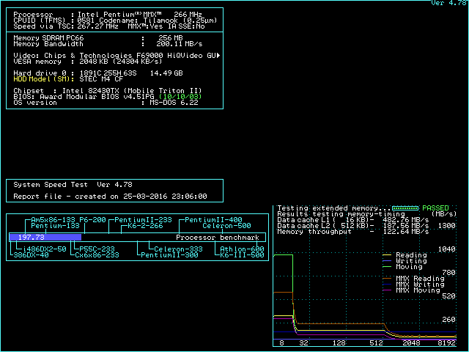Click the 32 x-axis tick label
Image resolution: width=469 pixels, height=352 pixels.
click(x=303, y=343)
